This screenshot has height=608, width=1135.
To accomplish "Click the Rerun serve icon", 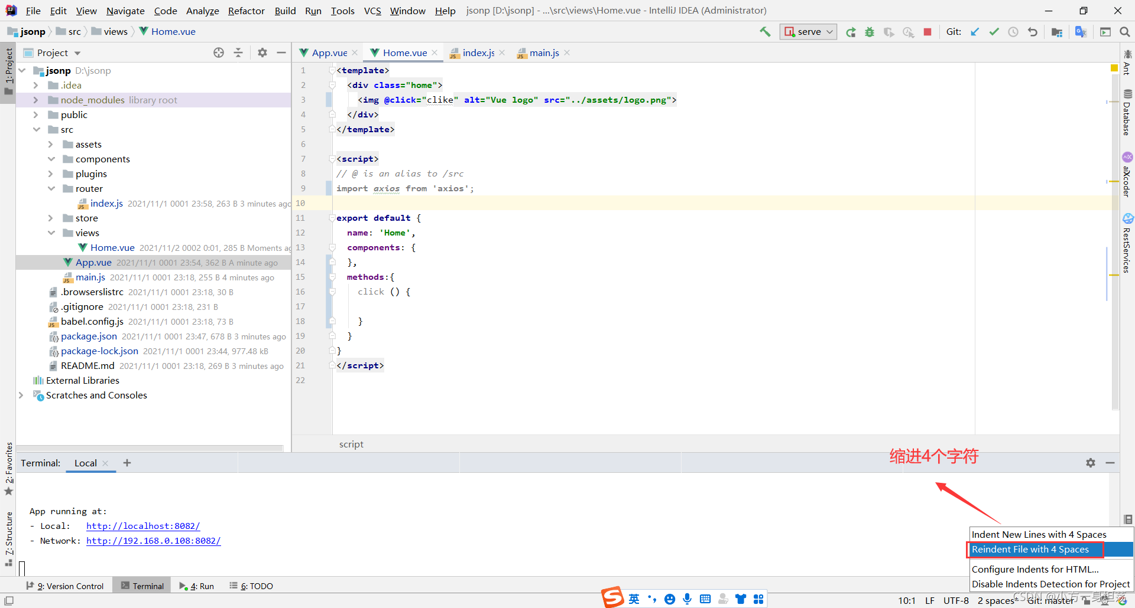I will 851,32.
